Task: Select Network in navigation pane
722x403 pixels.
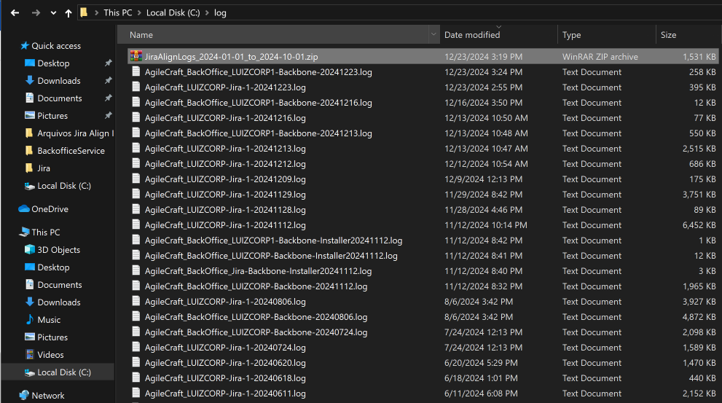Action: (x=48, y=395)
